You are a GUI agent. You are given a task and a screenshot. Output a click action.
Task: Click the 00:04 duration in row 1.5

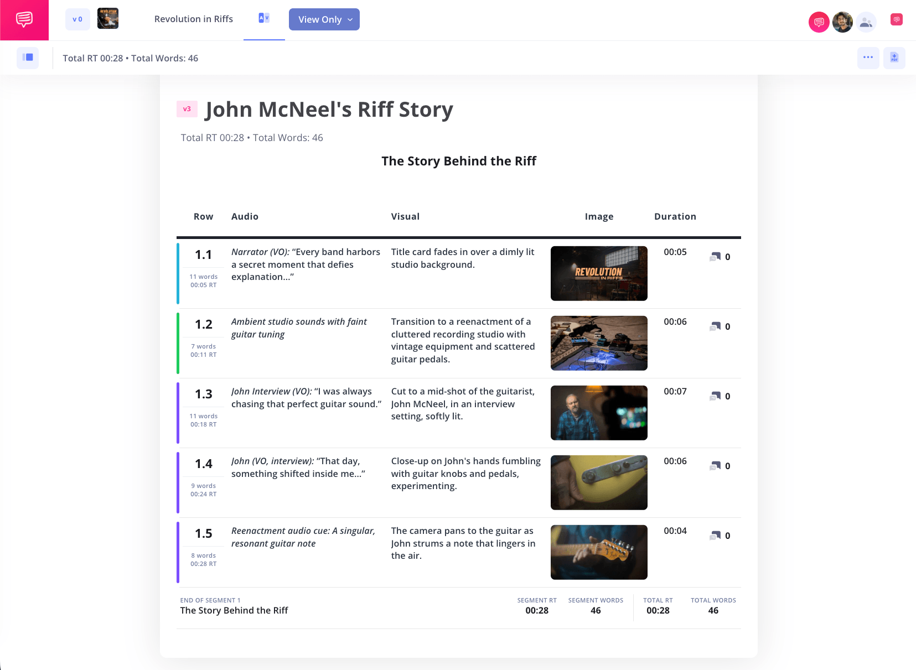(x=675, y=531)
